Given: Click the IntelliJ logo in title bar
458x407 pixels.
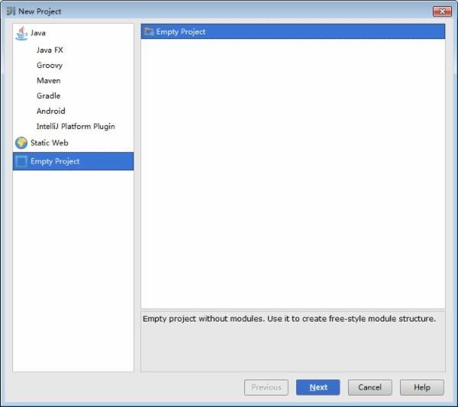Looking at the screenshot, I should pyautogui.click(x=11, y=11).
